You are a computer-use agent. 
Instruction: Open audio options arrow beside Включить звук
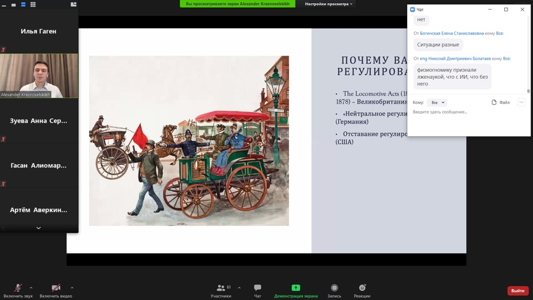tap(31, 288)
